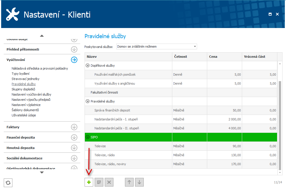Click the refresh button in bottom left

(8, 183)
